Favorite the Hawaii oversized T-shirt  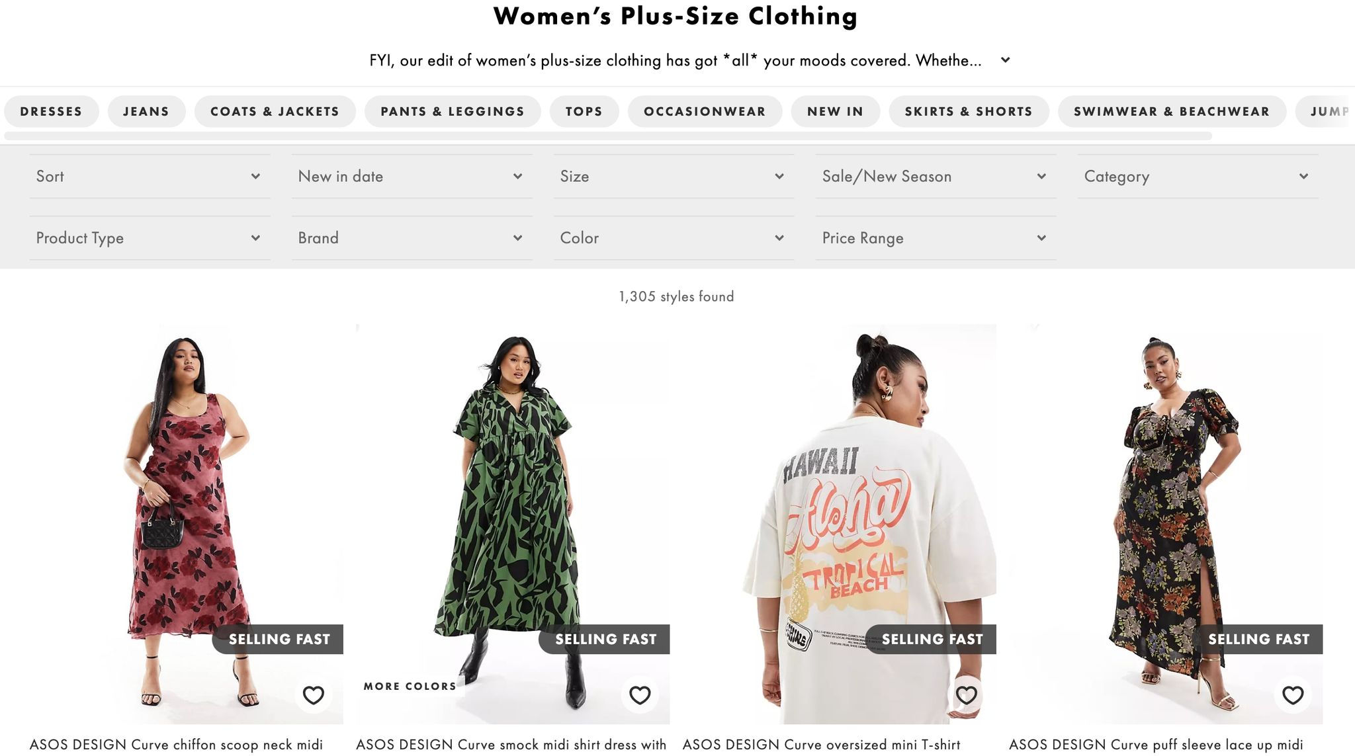click(966, 695)
